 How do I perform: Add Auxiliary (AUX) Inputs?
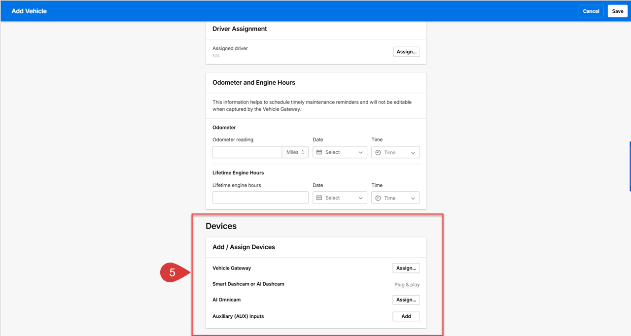tap(406, 316)
